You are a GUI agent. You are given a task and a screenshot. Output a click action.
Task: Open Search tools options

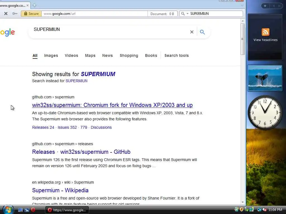(x=177, y=55)
